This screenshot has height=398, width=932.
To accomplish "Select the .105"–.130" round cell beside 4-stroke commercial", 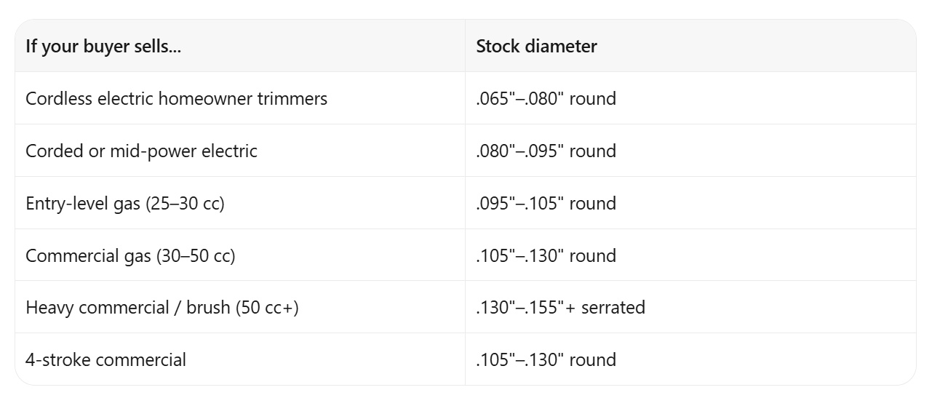I will click(x=690, y=359).
